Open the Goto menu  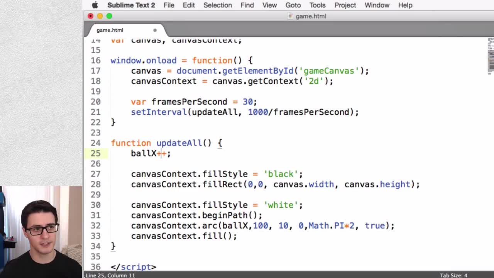(293, 5)
